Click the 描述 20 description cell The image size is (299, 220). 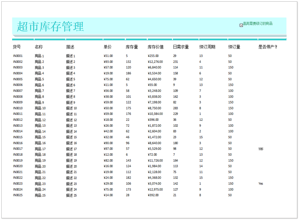(x=72, y=166)
